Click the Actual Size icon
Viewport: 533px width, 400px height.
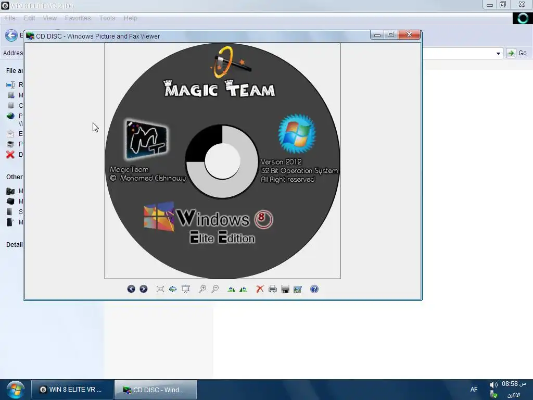tap(173, 289)
